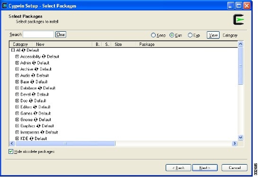Click the vertical scrollbar down arrow

tap(240, 137)
